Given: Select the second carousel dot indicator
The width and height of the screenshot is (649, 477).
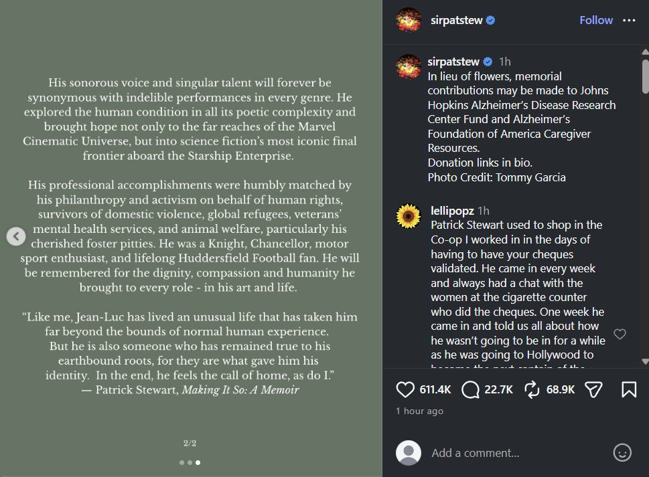Looking at the screenshot, I should pyautogui.click(x=190, y=462).
